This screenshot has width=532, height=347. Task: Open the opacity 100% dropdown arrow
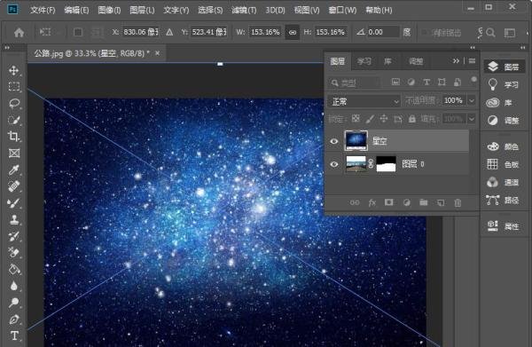(472, 101)
